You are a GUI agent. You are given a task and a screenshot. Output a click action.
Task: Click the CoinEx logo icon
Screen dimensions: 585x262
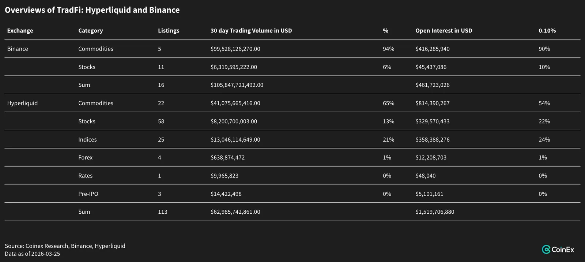click(x=546, y=250)
